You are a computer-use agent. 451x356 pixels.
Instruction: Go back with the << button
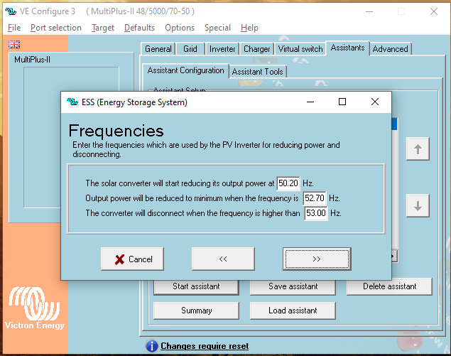(x=223, y=259)
